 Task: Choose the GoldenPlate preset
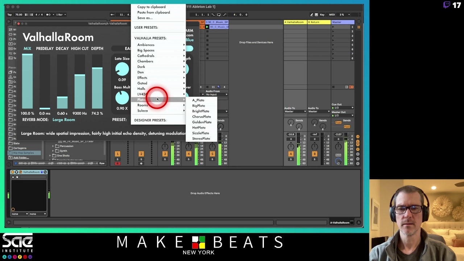click(x=202, y=122)
